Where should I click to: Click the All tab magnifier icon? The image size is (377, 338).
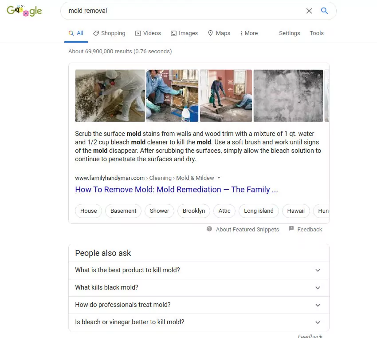[71, 33]
